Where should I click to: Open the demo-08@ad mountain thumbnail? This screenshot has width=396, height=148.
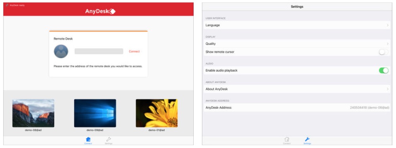[x=33, y=113]
